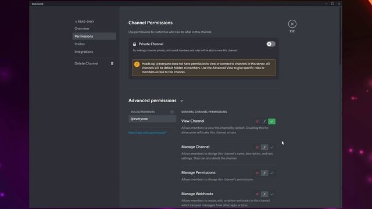Click the View Channel permission name
This screenshot has height=209, width=372.
(192, 121)
